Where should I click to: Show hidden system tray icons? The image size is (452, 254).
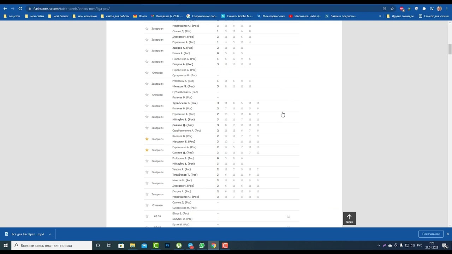(379, 246)
